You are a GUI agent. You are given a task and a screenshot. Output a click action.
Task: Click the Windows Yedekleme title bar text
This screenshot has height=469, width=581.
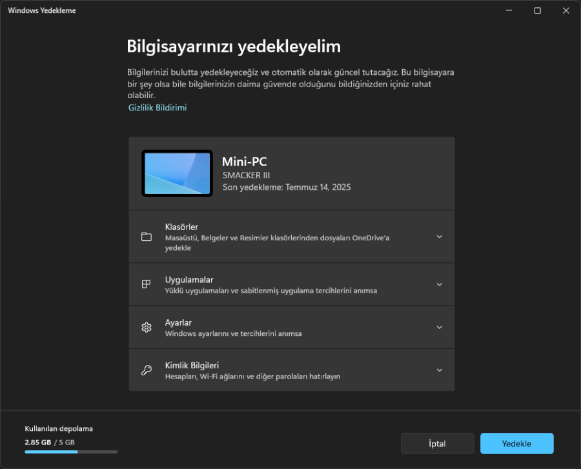click(x=41, y=10)
